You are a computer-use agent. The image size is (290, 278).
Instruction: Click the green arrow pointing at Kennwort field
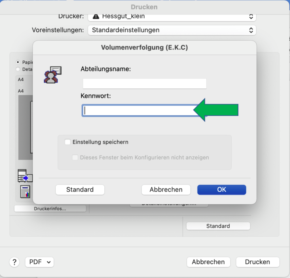click(217, 110)
